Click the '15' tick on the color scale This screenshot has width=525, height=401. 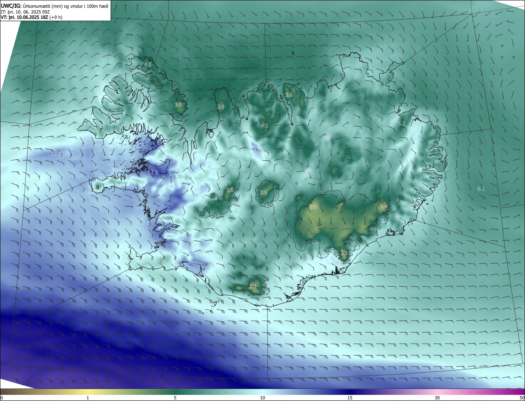[x=350, y=398]
